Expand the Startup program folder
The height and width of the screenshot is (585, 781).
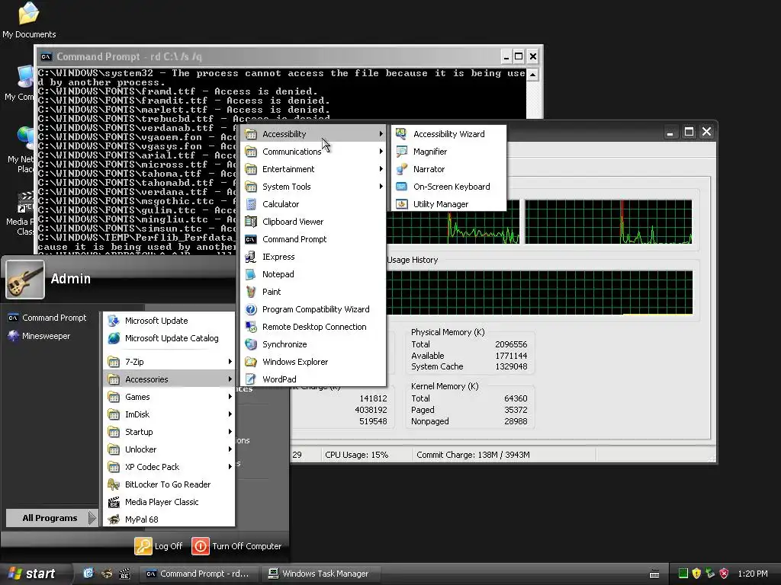[169, 432]
